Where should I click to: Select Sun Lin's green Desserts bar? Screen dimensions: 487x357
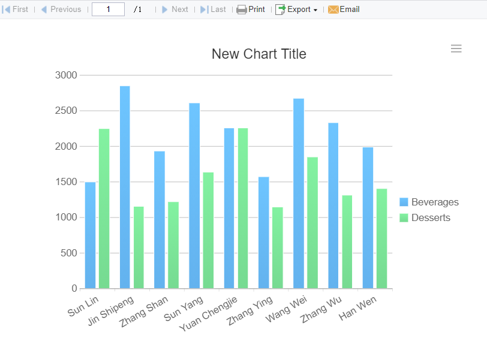[x=104, y=208]
